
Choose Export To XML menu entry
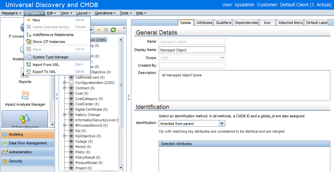coord(57,72)
